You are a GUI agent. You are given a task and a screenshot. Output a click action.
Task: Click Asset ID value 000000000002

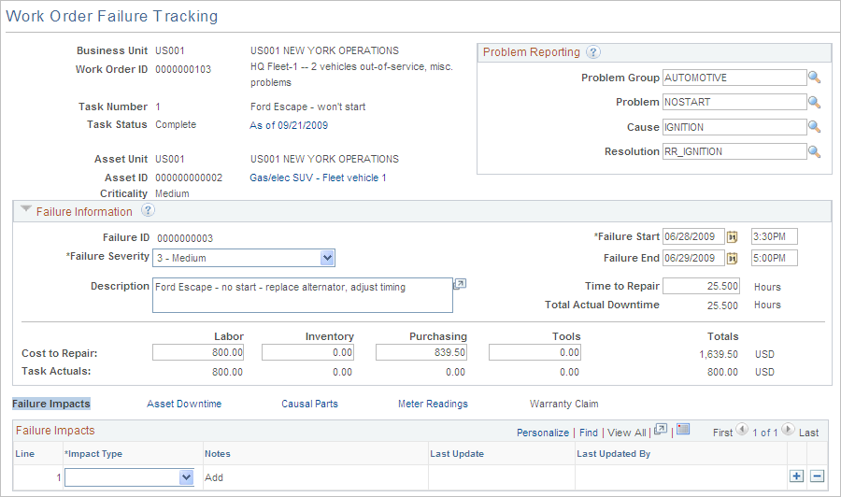click(189, 178)
